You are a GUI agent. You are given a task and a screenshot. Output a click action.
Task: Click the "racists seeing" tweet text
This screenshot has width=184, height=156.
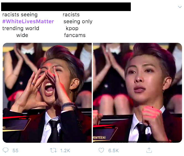(20, 15)
